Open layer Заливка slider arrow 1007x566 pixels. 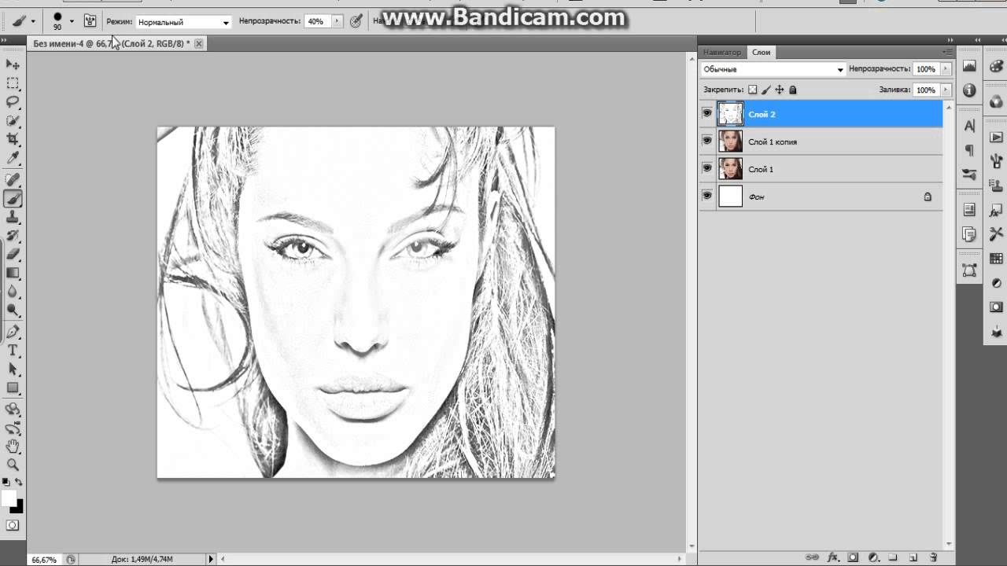[946, 90]
